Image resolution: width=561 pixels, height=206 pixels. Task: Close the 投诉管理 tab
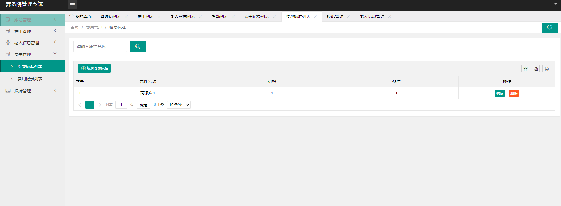tap(348, 17)
